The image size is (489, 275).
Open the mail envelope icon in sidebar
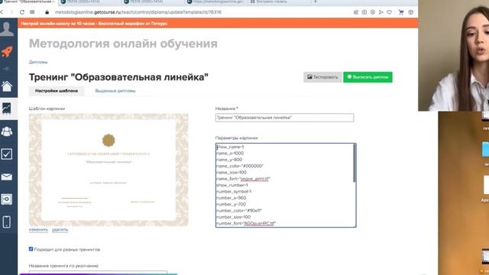pos(7,177)
